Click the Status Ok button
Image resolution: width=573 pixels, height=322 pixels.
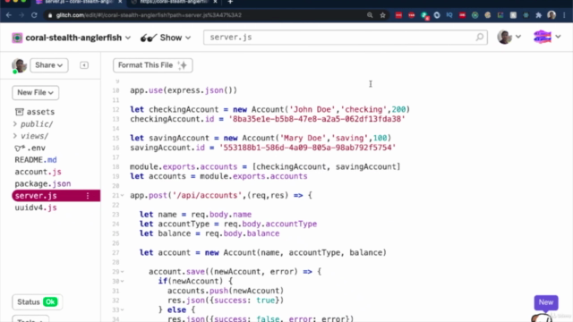pos(37,302)
